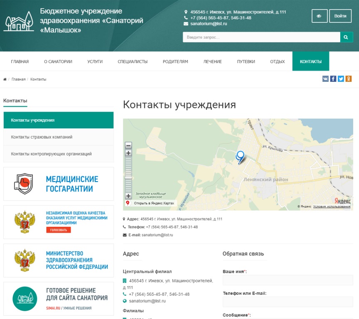Share page via Facebook icon

333,79
